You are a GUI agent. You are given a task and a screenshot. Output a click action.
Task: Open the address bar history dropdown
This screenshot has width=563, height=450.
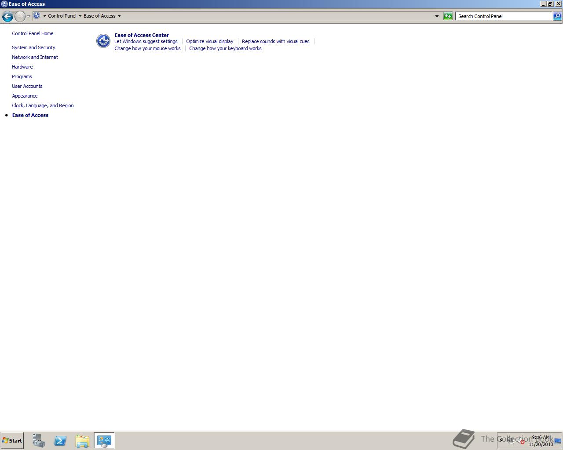[437, 16]
